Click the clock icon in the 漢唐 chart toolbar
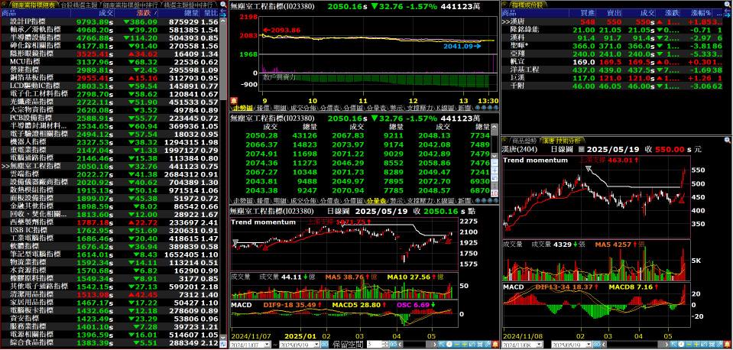Viewport: 733px width, 350px height. (x=681, y=345)
